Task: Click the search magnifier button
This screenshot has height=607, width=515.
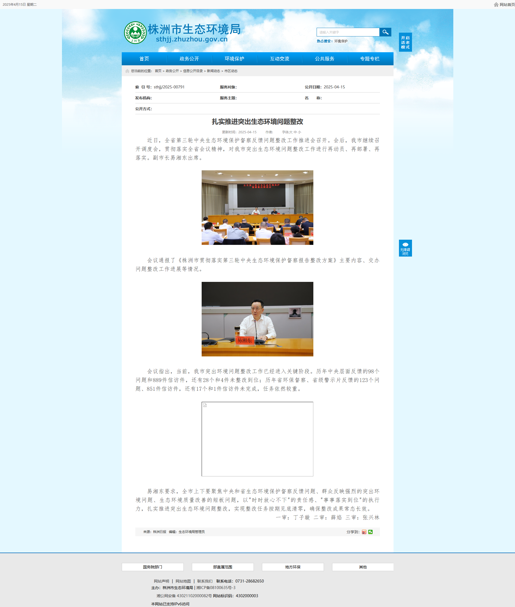Action: [385, 32]
